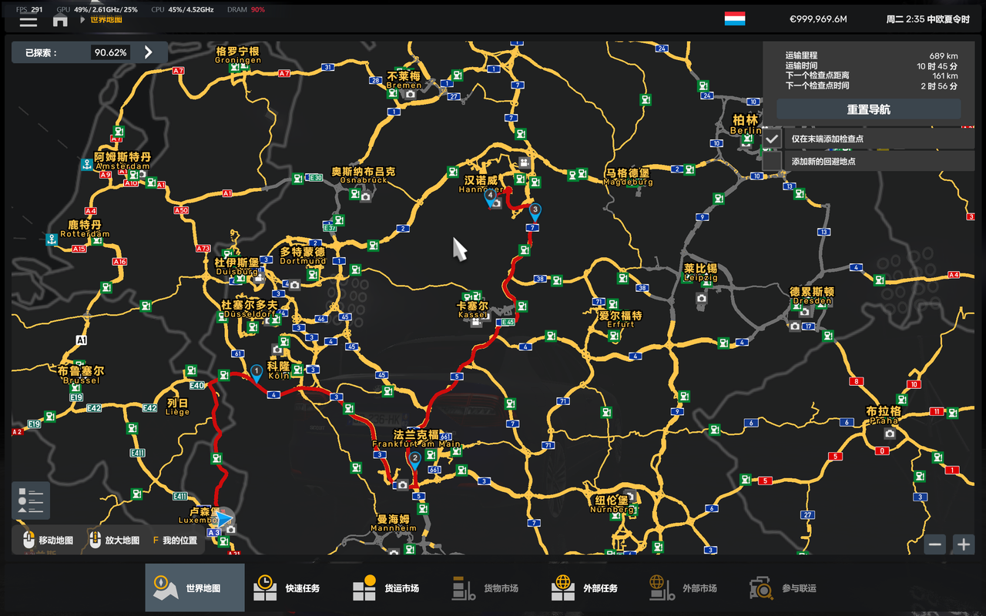Image resolution: width=986 pixels, height=616 pixels.
Task: Click the country flag icon in top bar
Action: 735,18
